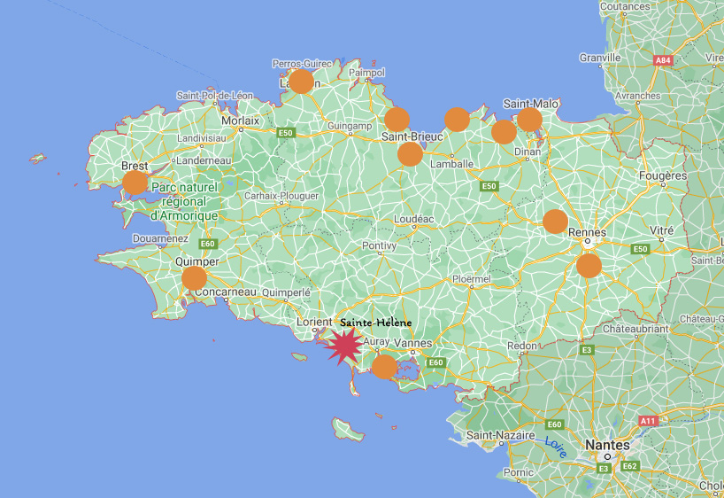Click the Rennes city label
724x498 pixels.
(x=588, y=233)
